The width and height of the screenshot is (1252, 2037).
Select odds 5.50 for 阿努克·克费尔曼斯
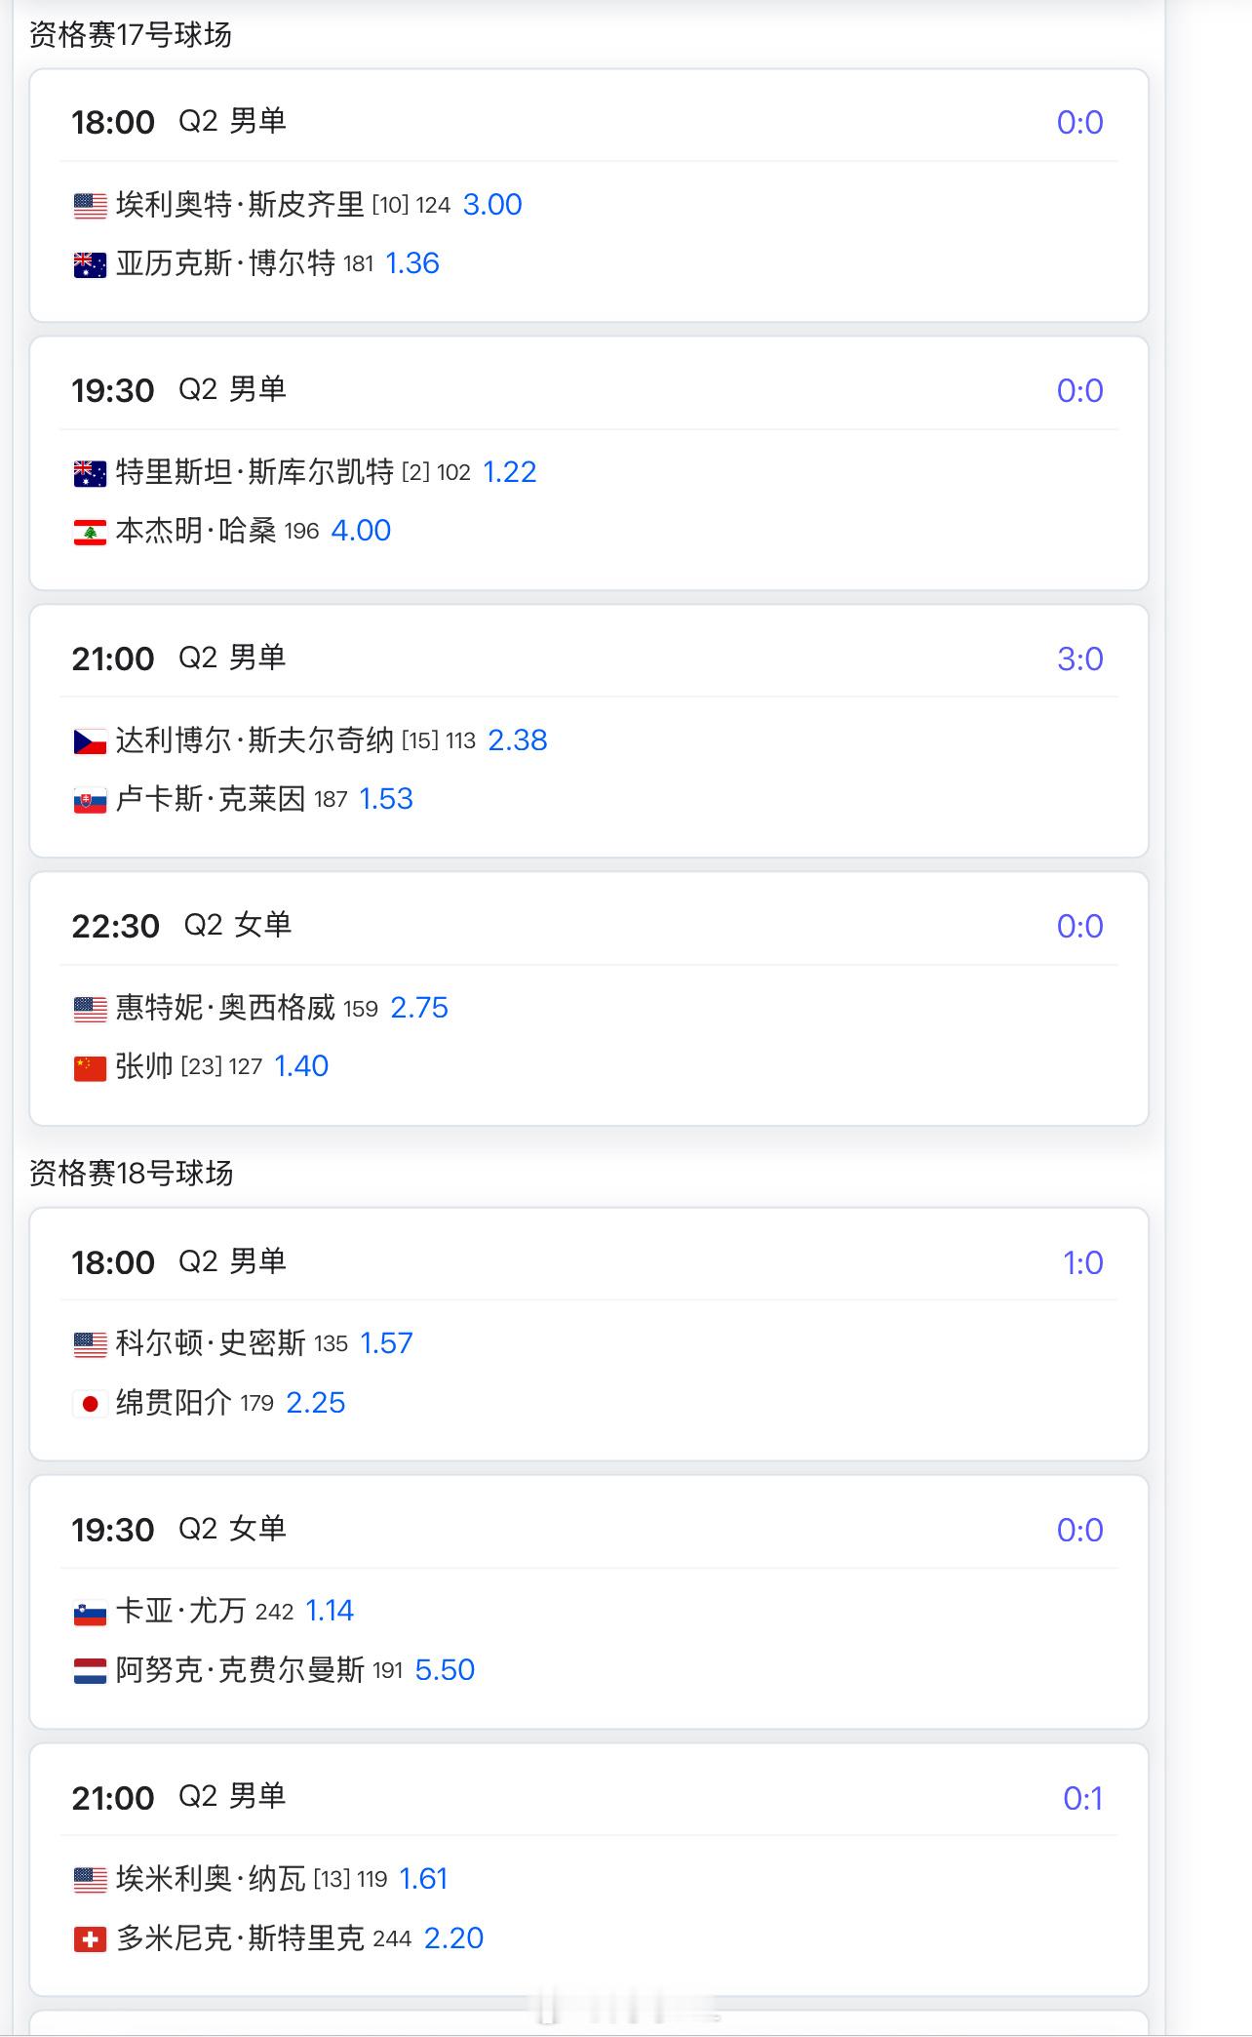point(445,1670)
